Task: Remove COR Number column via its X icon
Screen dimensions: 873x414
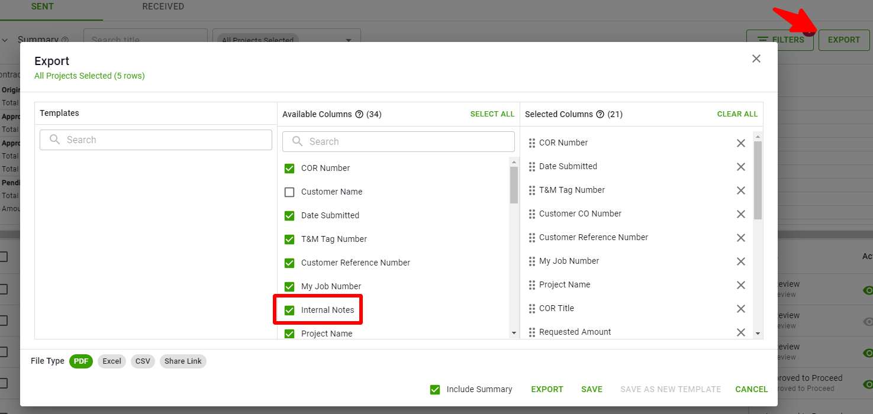Action: (x=740, y=143)
